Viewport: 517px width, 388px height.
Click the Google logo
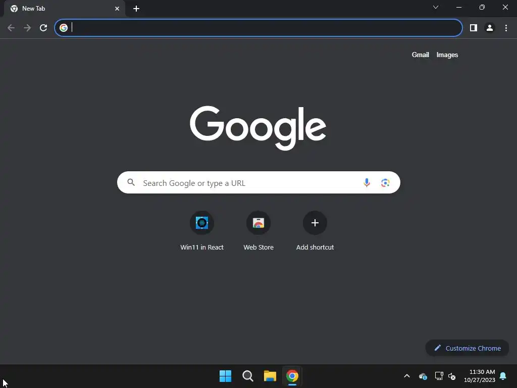point(258,128)
